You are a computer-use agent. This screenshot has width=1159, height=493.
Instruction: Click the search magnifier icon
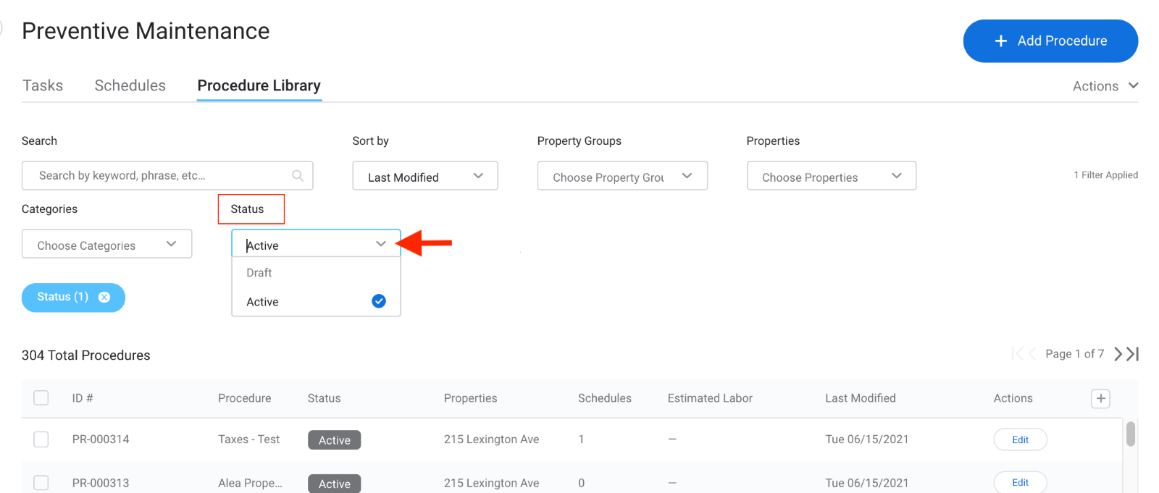click(x=297, y=176)
